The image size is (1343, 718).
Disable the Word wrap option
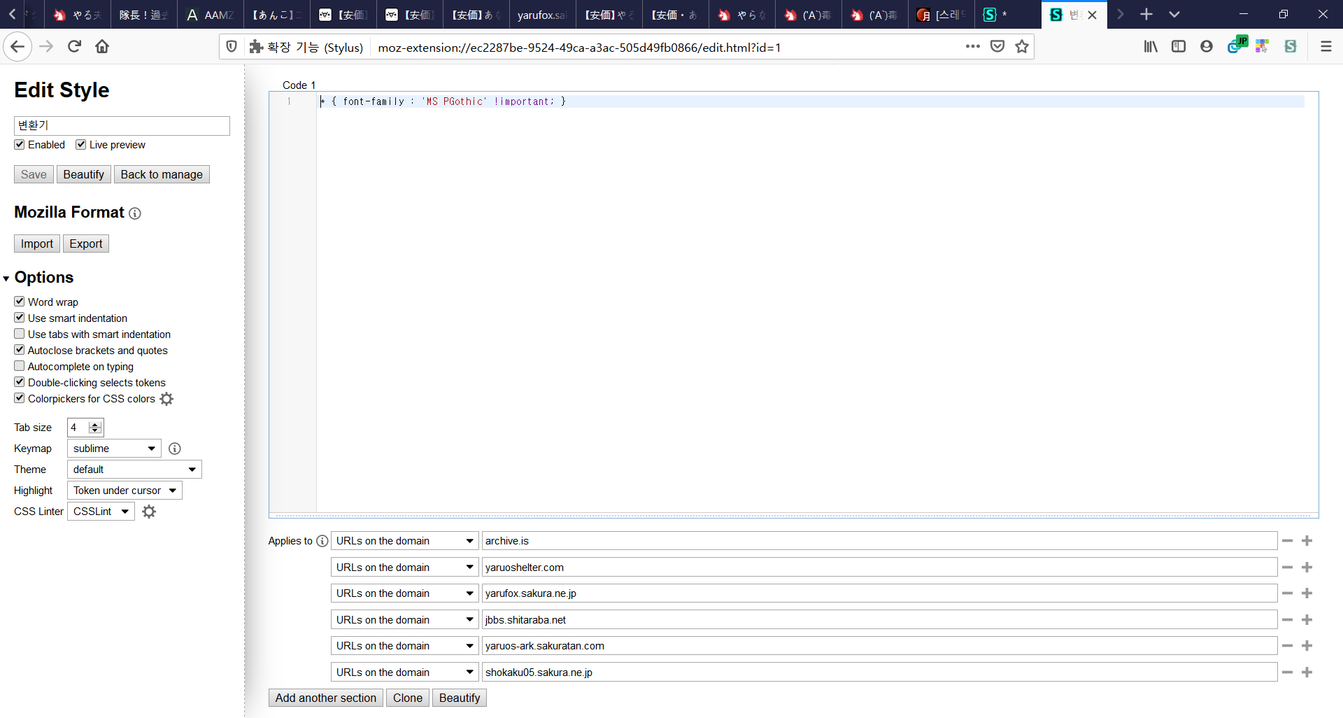(20, 302)
